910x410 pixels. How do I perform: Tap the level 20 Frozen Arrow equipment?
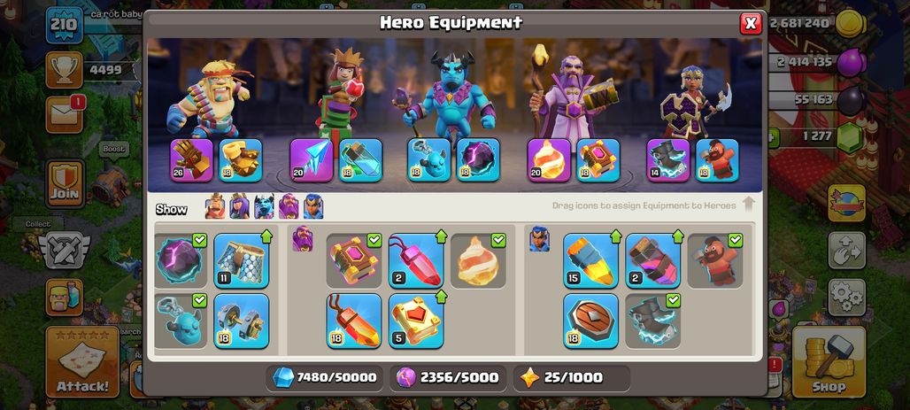[312, 159]
